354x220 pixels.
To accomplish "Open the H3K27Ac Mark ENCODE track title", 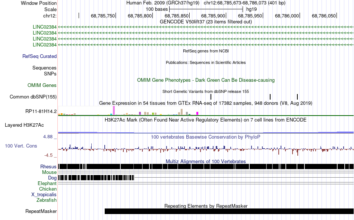I will pyautogui.click(x=206, y=120).
